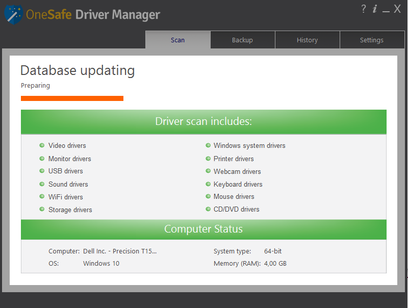Screen dimensions: 408x308
Task: Minimize the OneSafe Driver Manager window
Action: tap(386, 11)
